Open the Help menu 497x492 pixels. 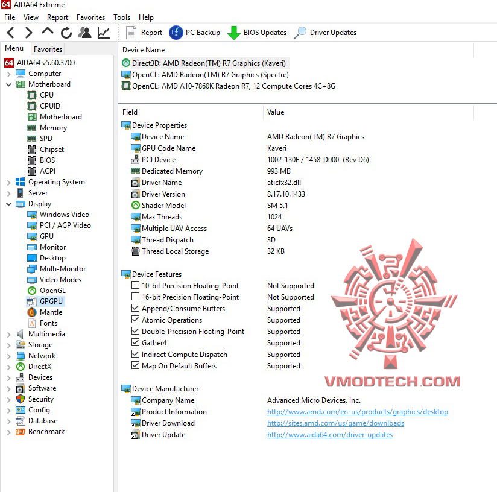pyautogui.click(x=146, y=17)
